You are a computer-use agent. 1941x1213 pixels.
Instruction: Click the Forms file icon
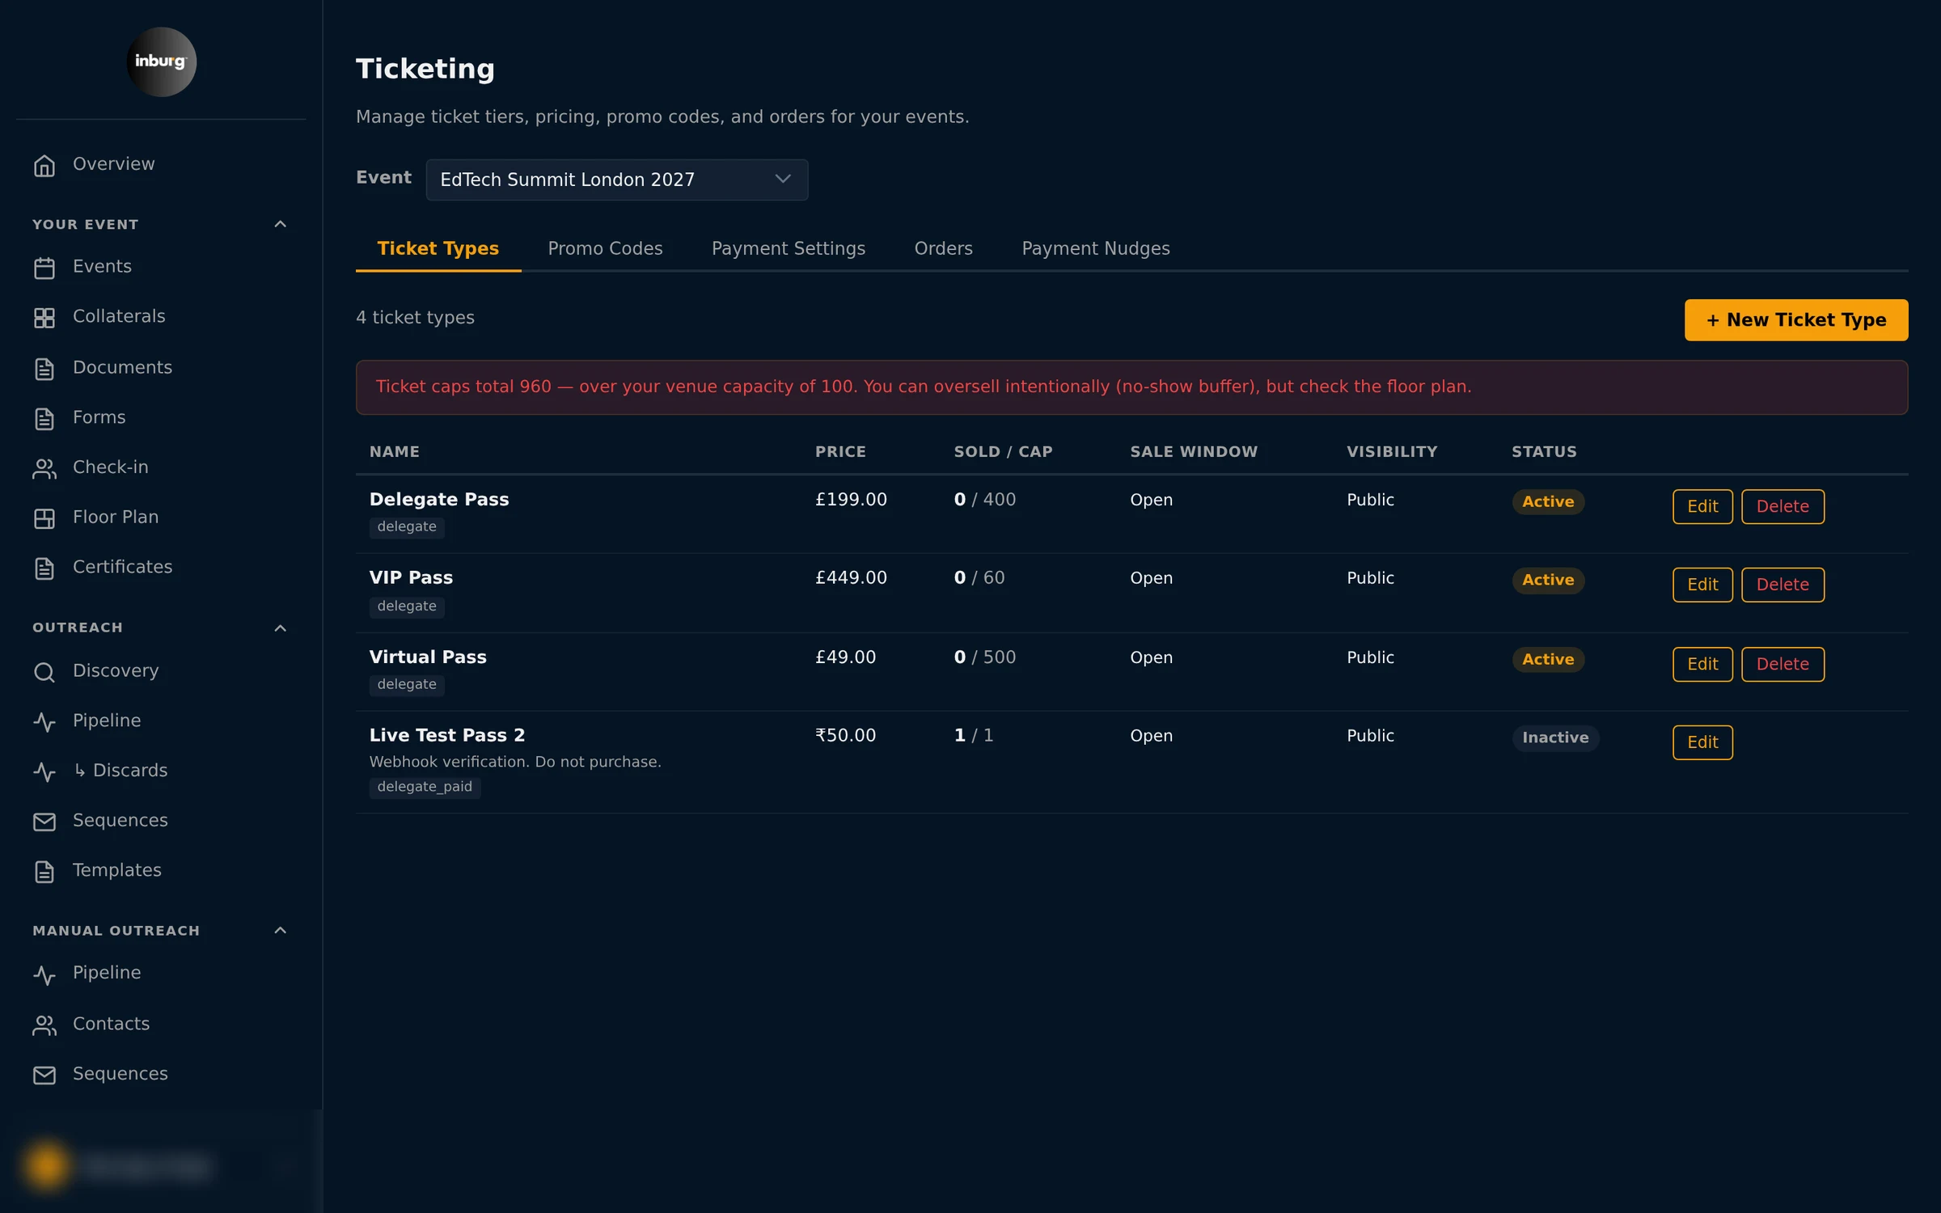coord(44,419)
